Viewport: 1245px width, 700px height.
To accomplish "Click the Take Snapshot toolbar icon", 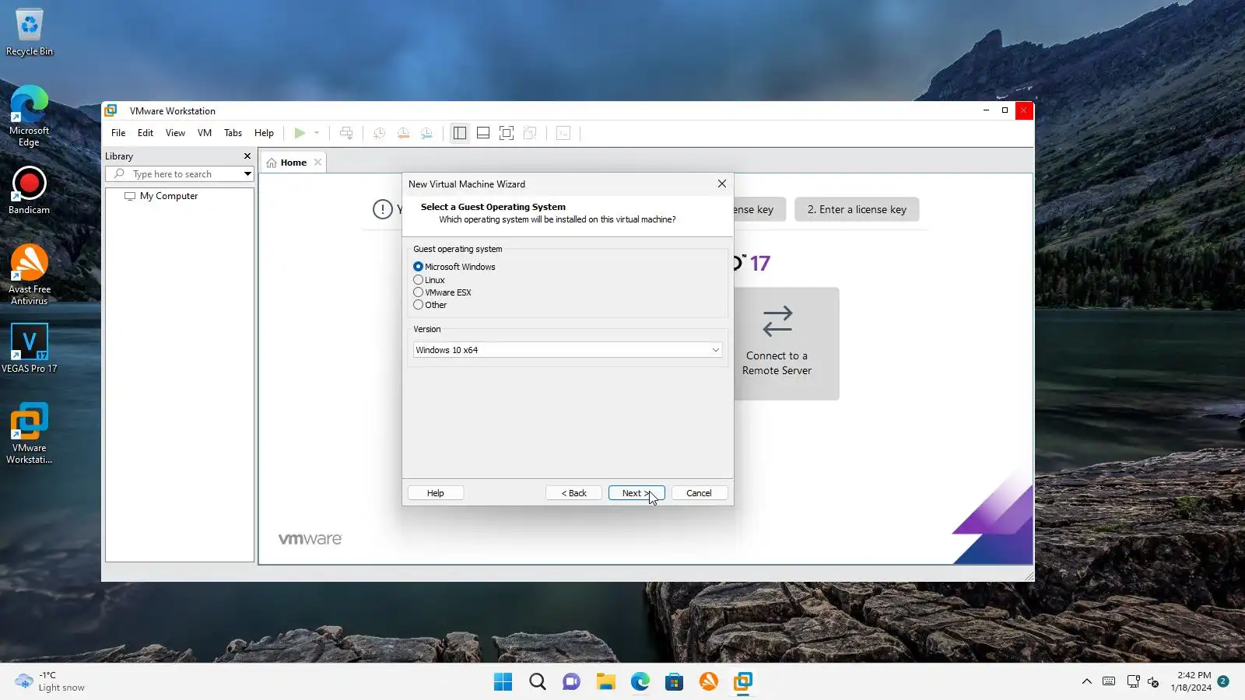I will pyautogui.click(x=379, y=133).
